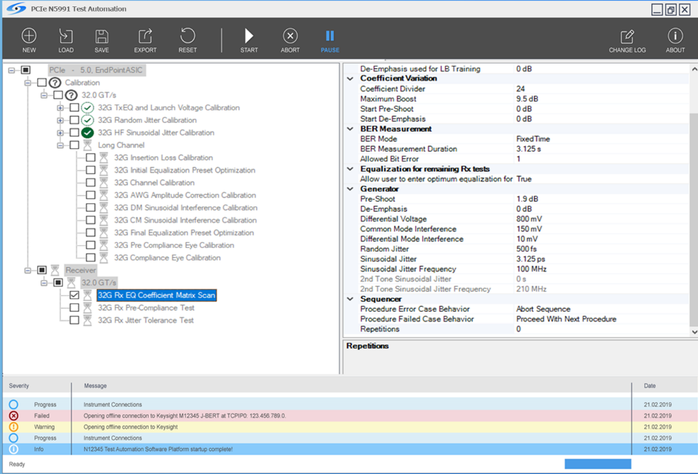Viewport: 698px width, 474px height.
Task: Check 32G Insertion Loss Calibration checkbox
Action: tap(90, 158)
